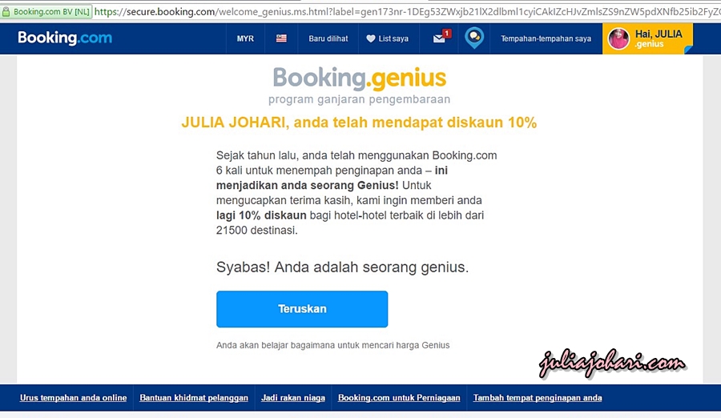Open Booking.com untuk Perniagaan link
The height and width of the screenshot is (418, 721).
pos(399,398)
